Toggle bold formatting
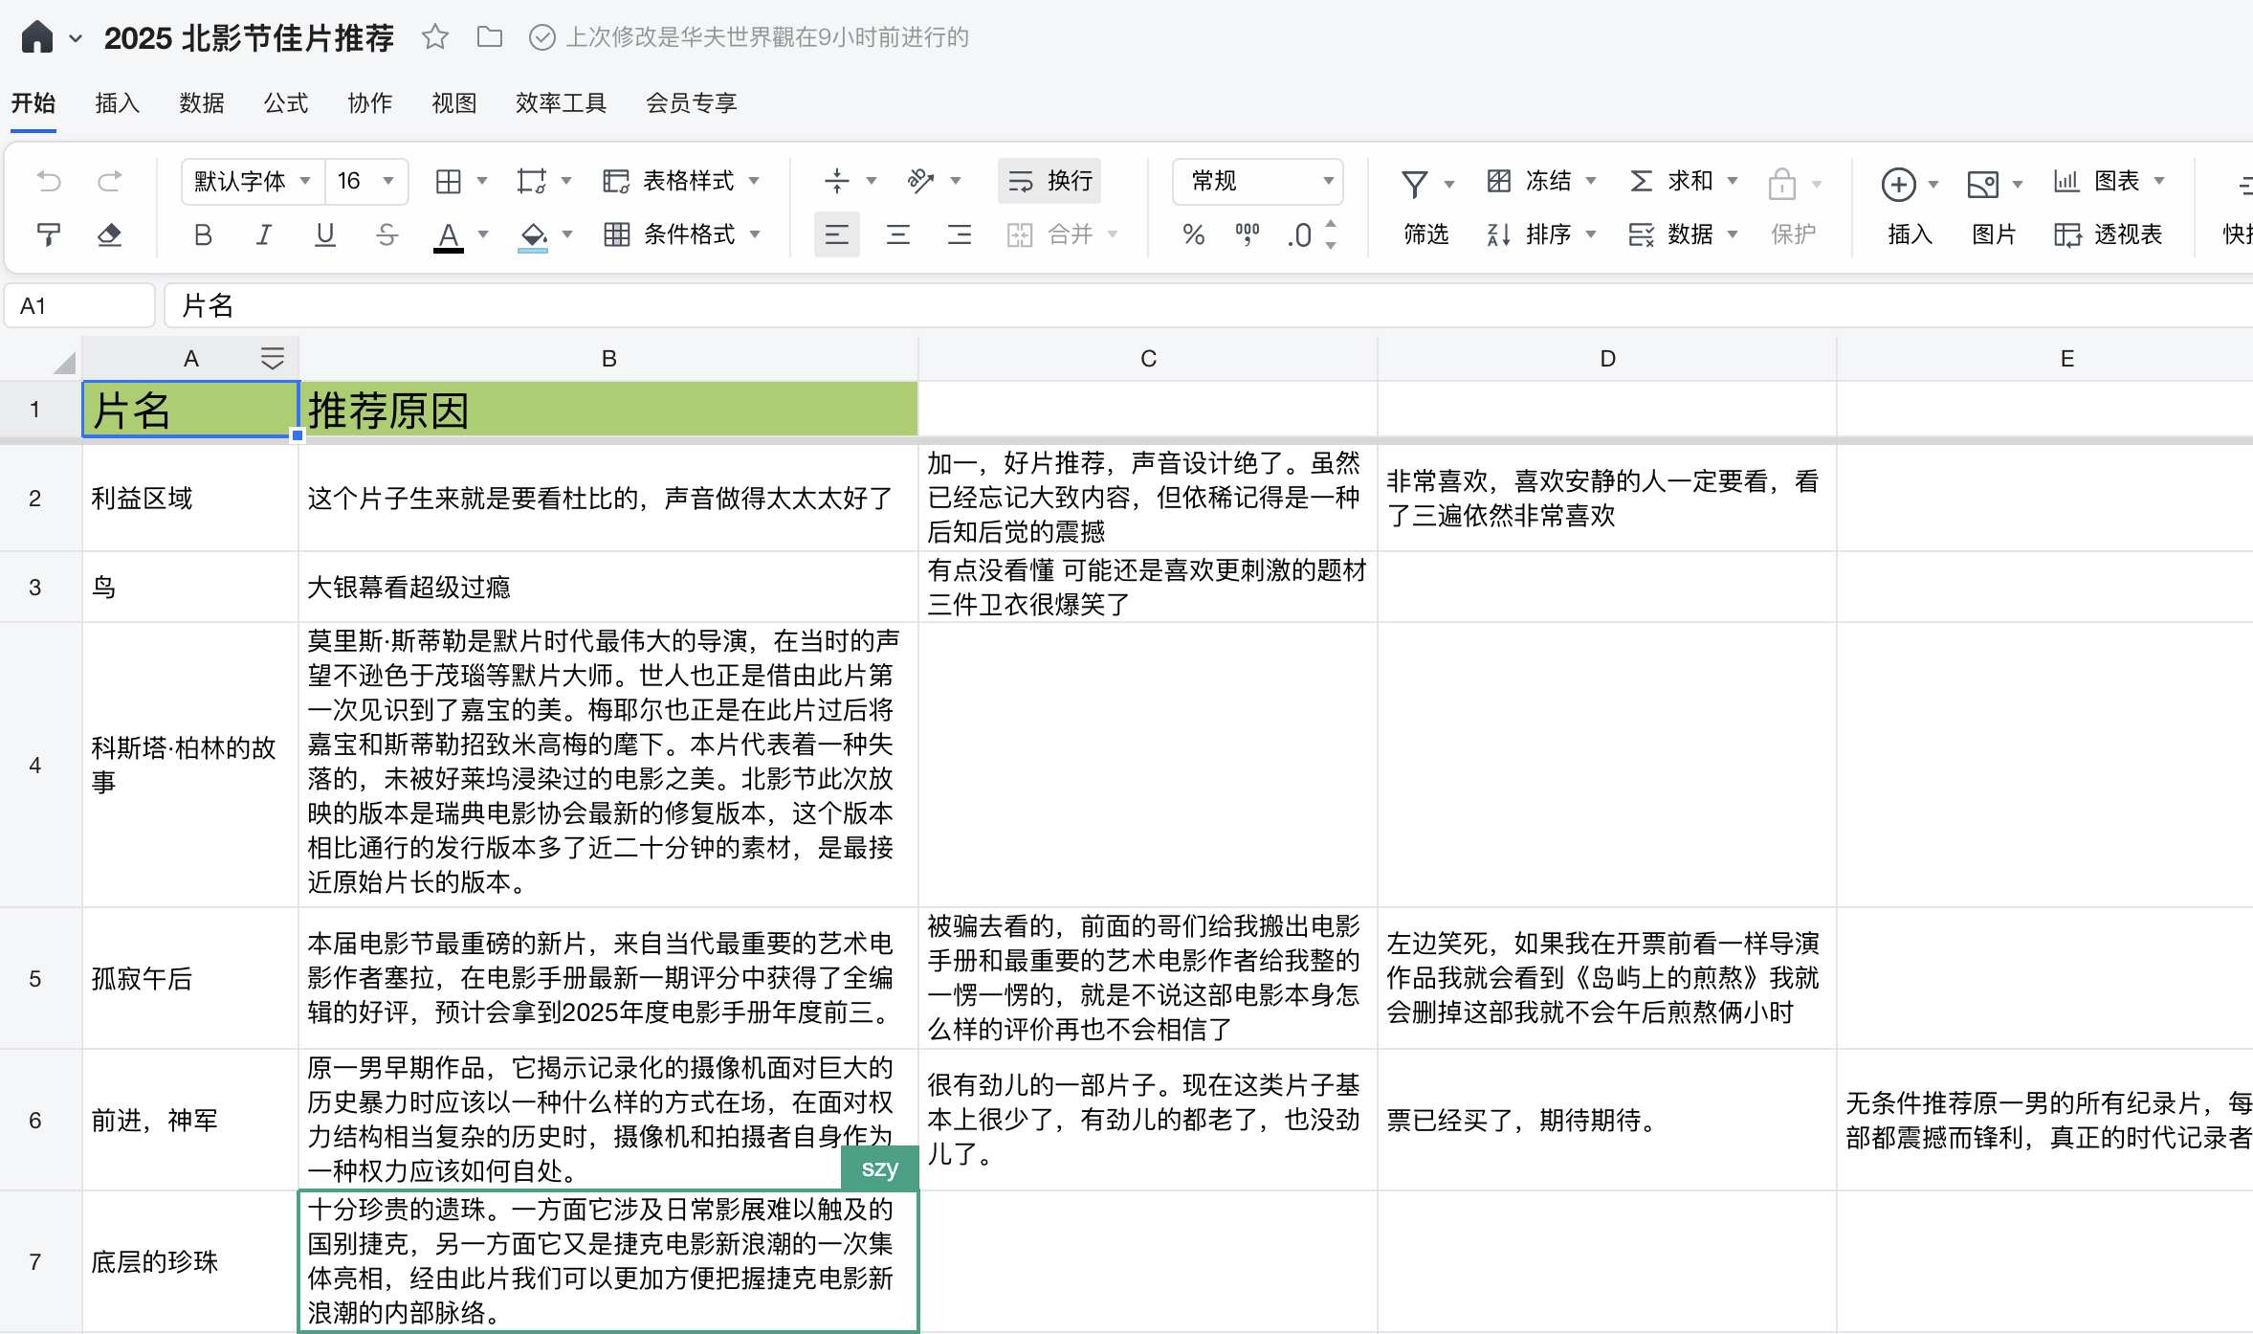The width and height of the screenshot is (2253, 1334). click(203, 234)
